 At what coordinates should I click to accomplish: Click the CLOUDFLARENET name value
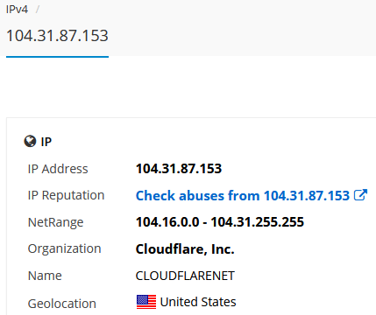point(185,276)
